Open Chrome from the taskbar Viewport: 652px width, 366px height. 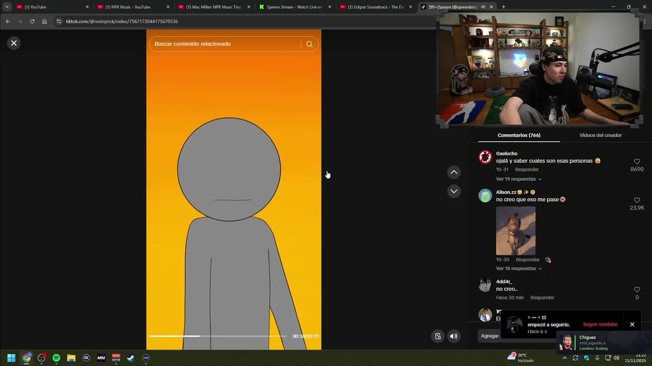(26, 358)
